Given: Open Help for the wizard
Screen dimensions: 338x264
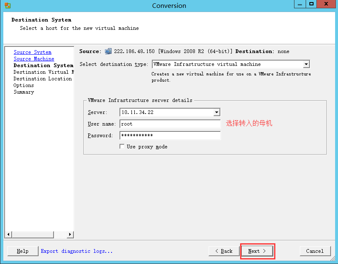Looking at the screenshot, I should [23, 251].
